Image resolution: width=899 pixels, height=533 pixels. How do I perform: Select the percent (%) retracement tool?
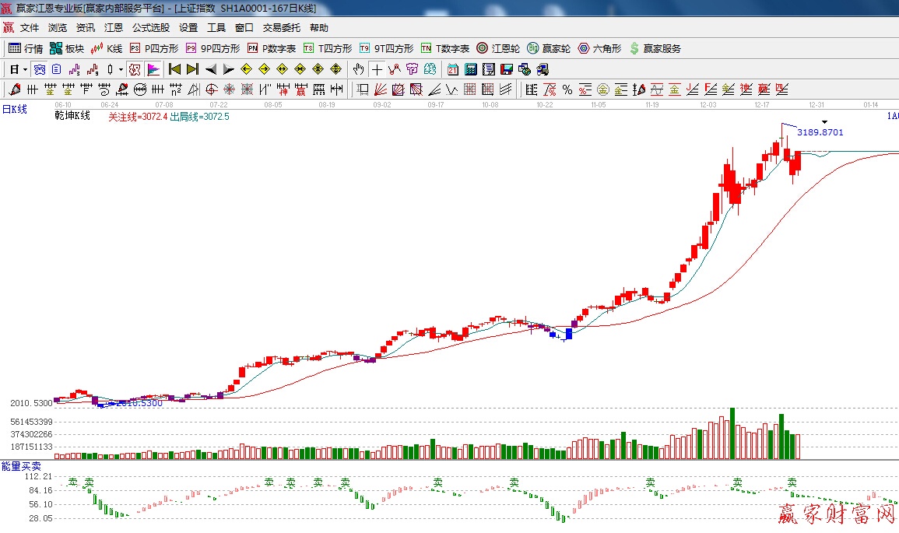tap(567, 89)
